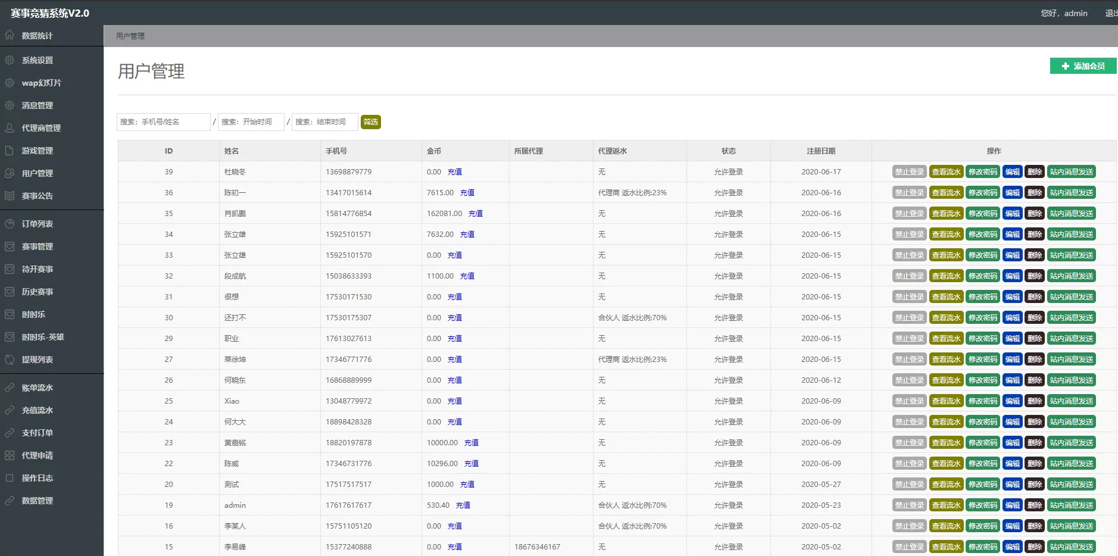Screen dimensions: 1118x556
Task: Click 修改密码 for user 肖凯鹏
Action: [x=982, y=214]
